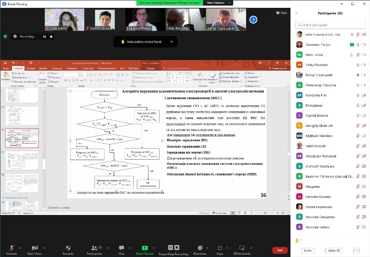The height and width of the screenshot is (257, 370).
Task: Expand audio options arrow beside Unmute
Action: tap(19, 248)
